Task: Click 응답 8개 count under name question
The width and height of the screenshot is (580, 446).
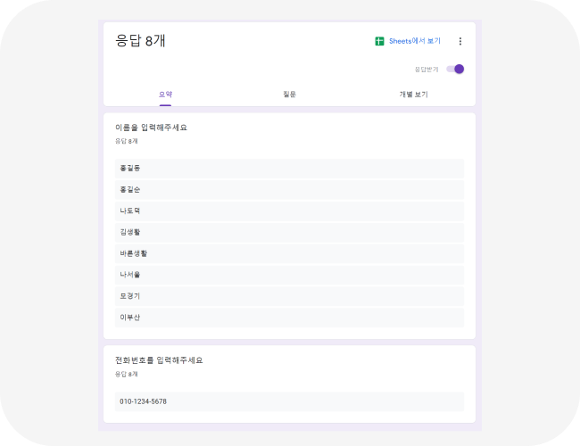Action: [x=126, y=141]
